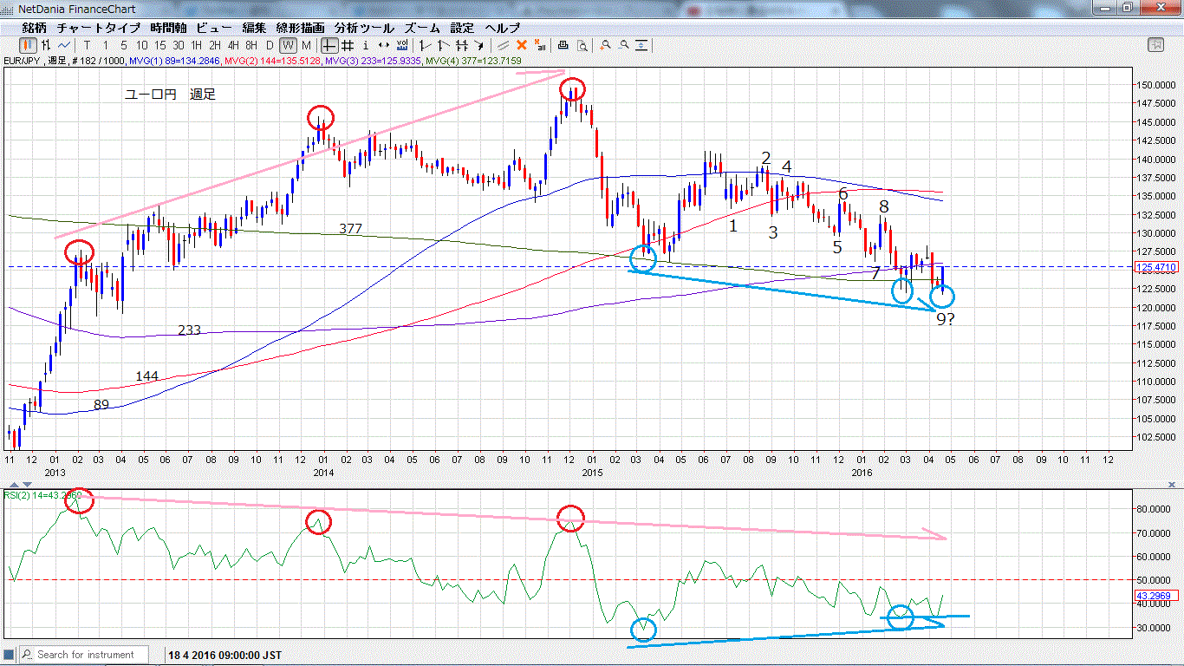Toggle the volume (vol) icon
The image size is (1184, 666).
pos(402,44)
